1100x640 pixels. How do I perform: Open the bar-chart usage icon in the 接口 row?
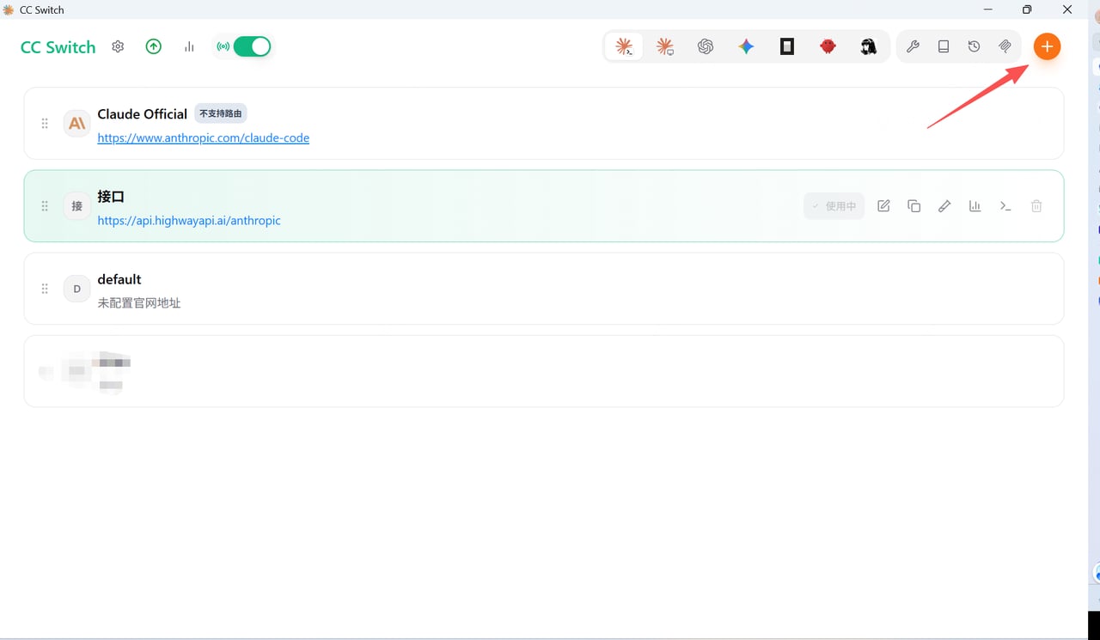975,206
